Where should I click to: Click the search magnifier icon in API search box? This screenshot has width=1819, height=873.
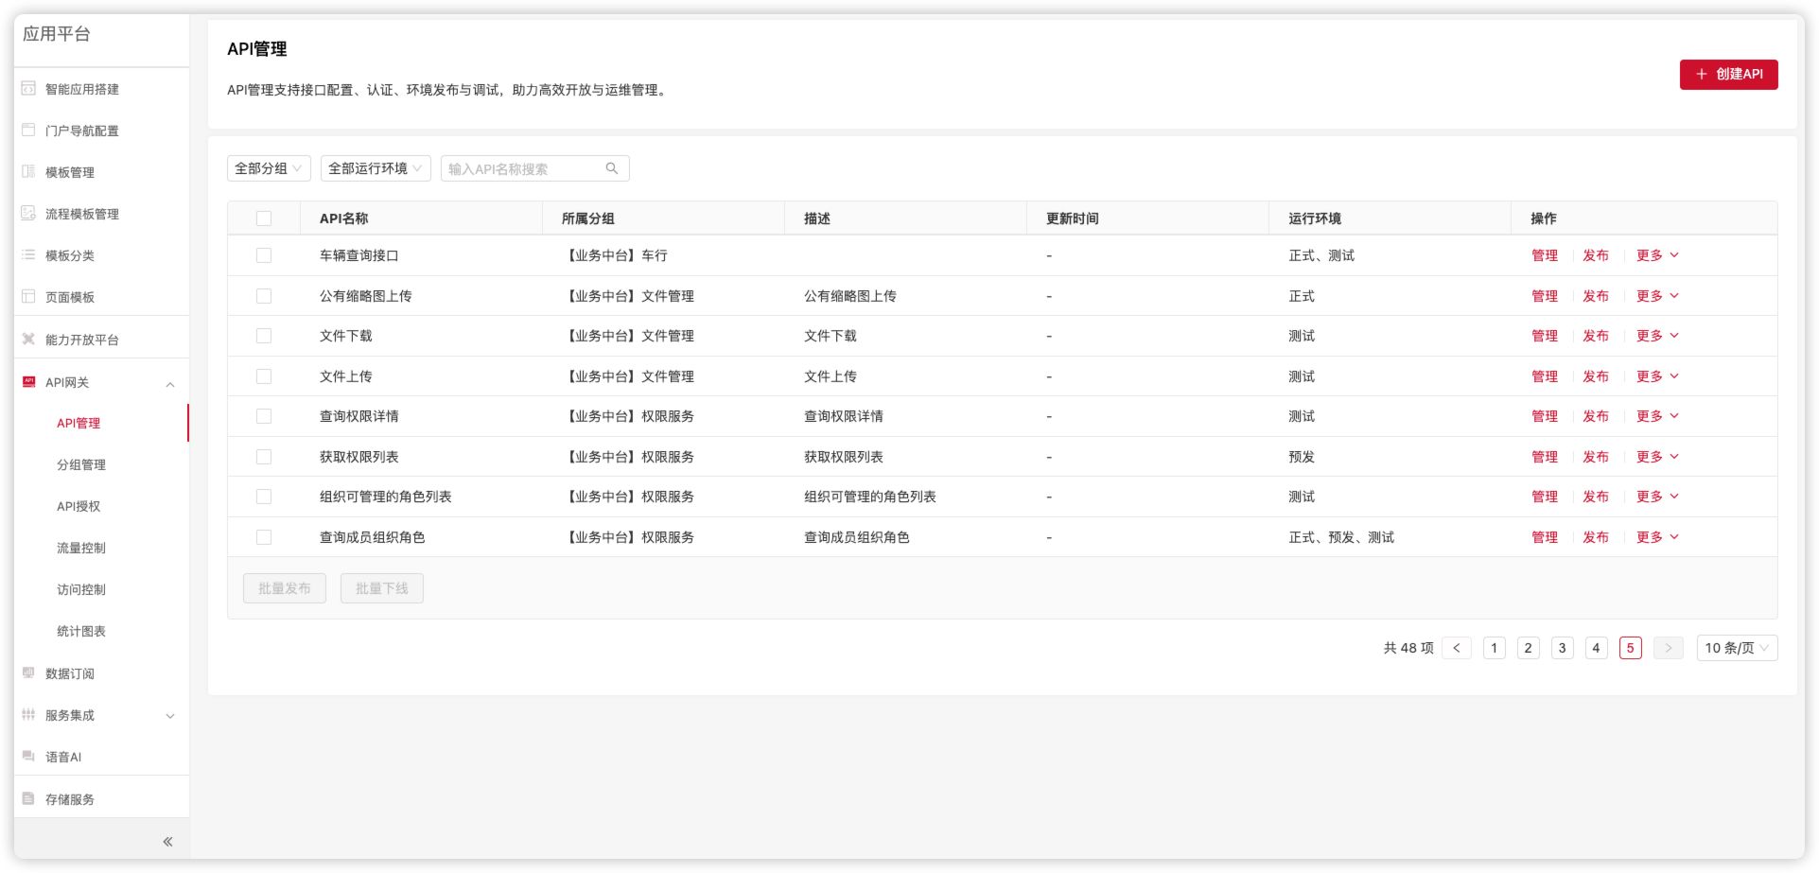611,167
